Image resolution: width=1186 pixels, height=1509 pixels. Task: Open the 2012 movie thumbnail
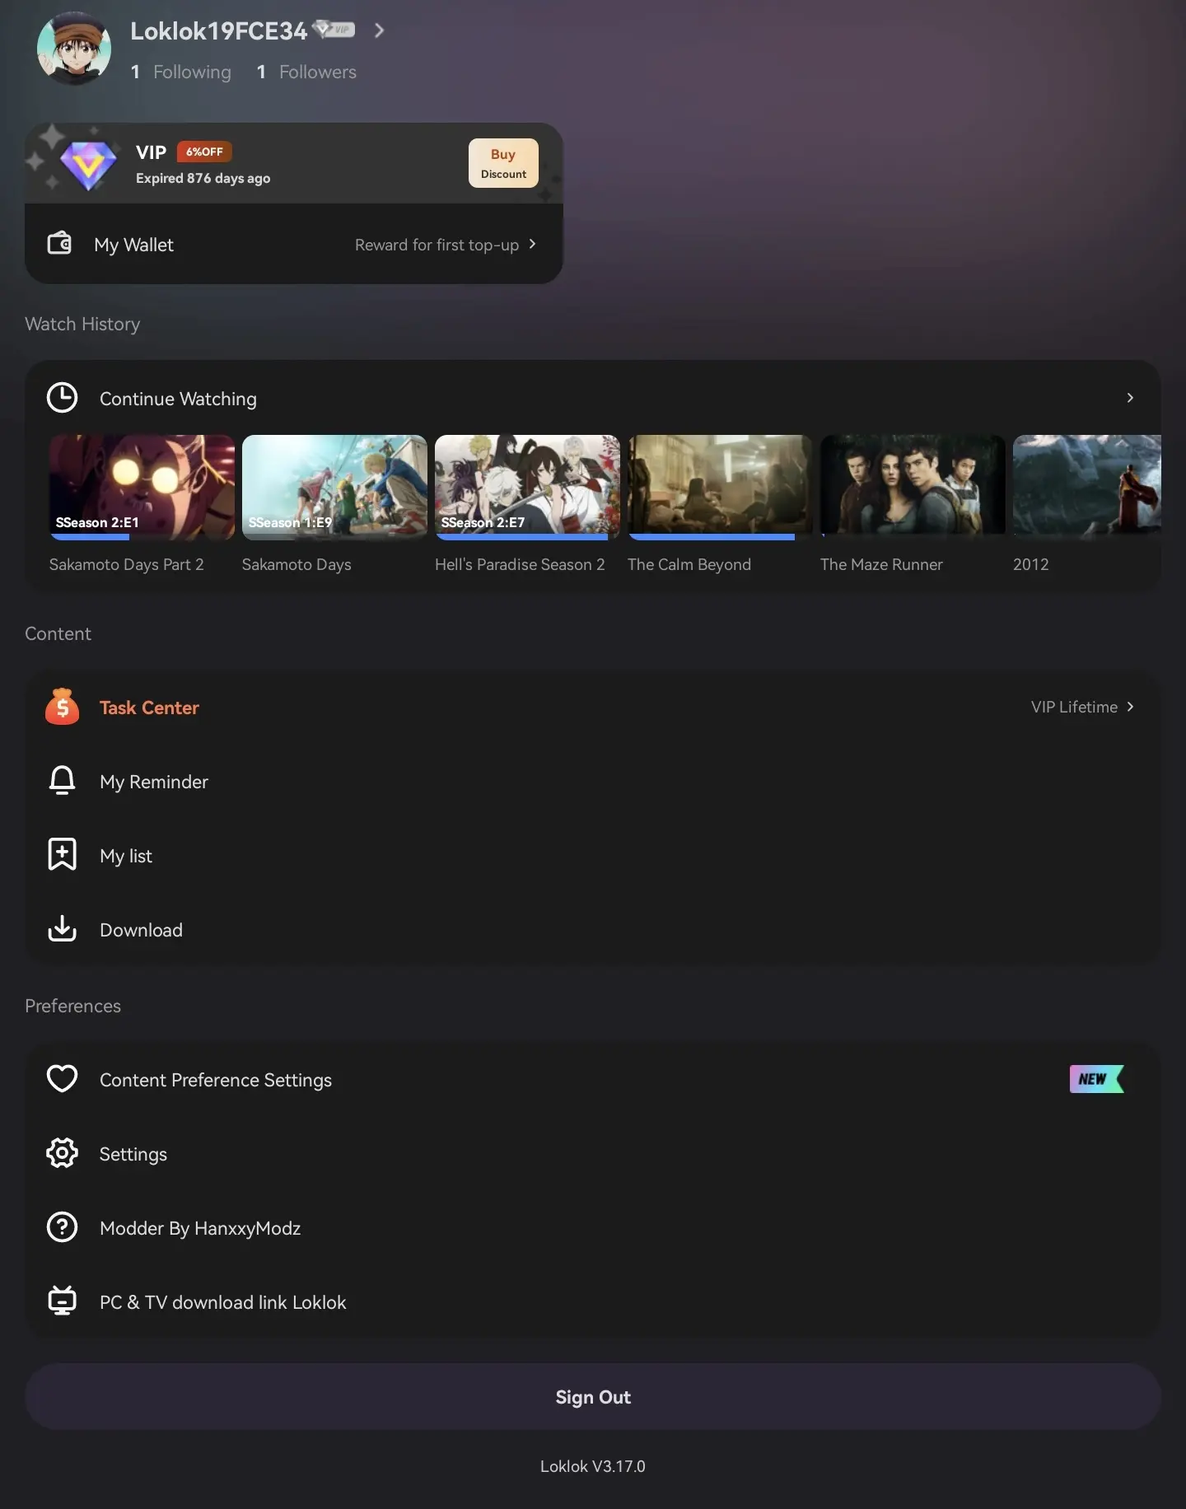(1087, 487)
